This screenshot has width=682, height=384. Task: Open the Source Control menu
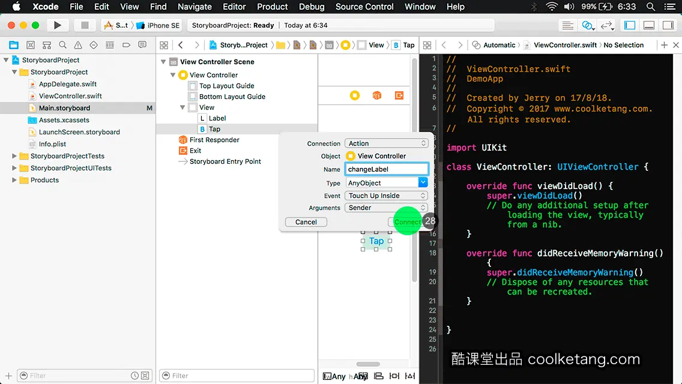pyautogui.click(x=364, y=7)
